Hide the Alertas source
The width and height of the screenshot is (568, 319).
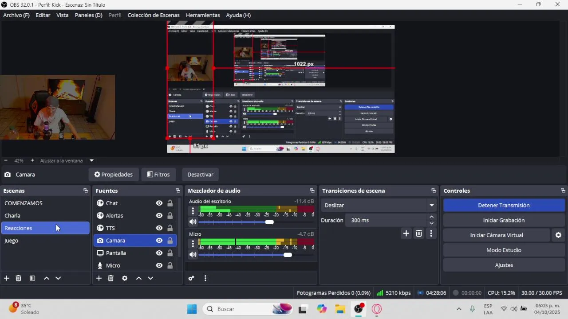click(159, 216)
